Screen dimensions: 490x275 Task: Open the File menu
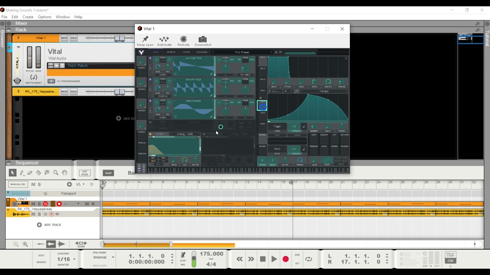[4, 17]
